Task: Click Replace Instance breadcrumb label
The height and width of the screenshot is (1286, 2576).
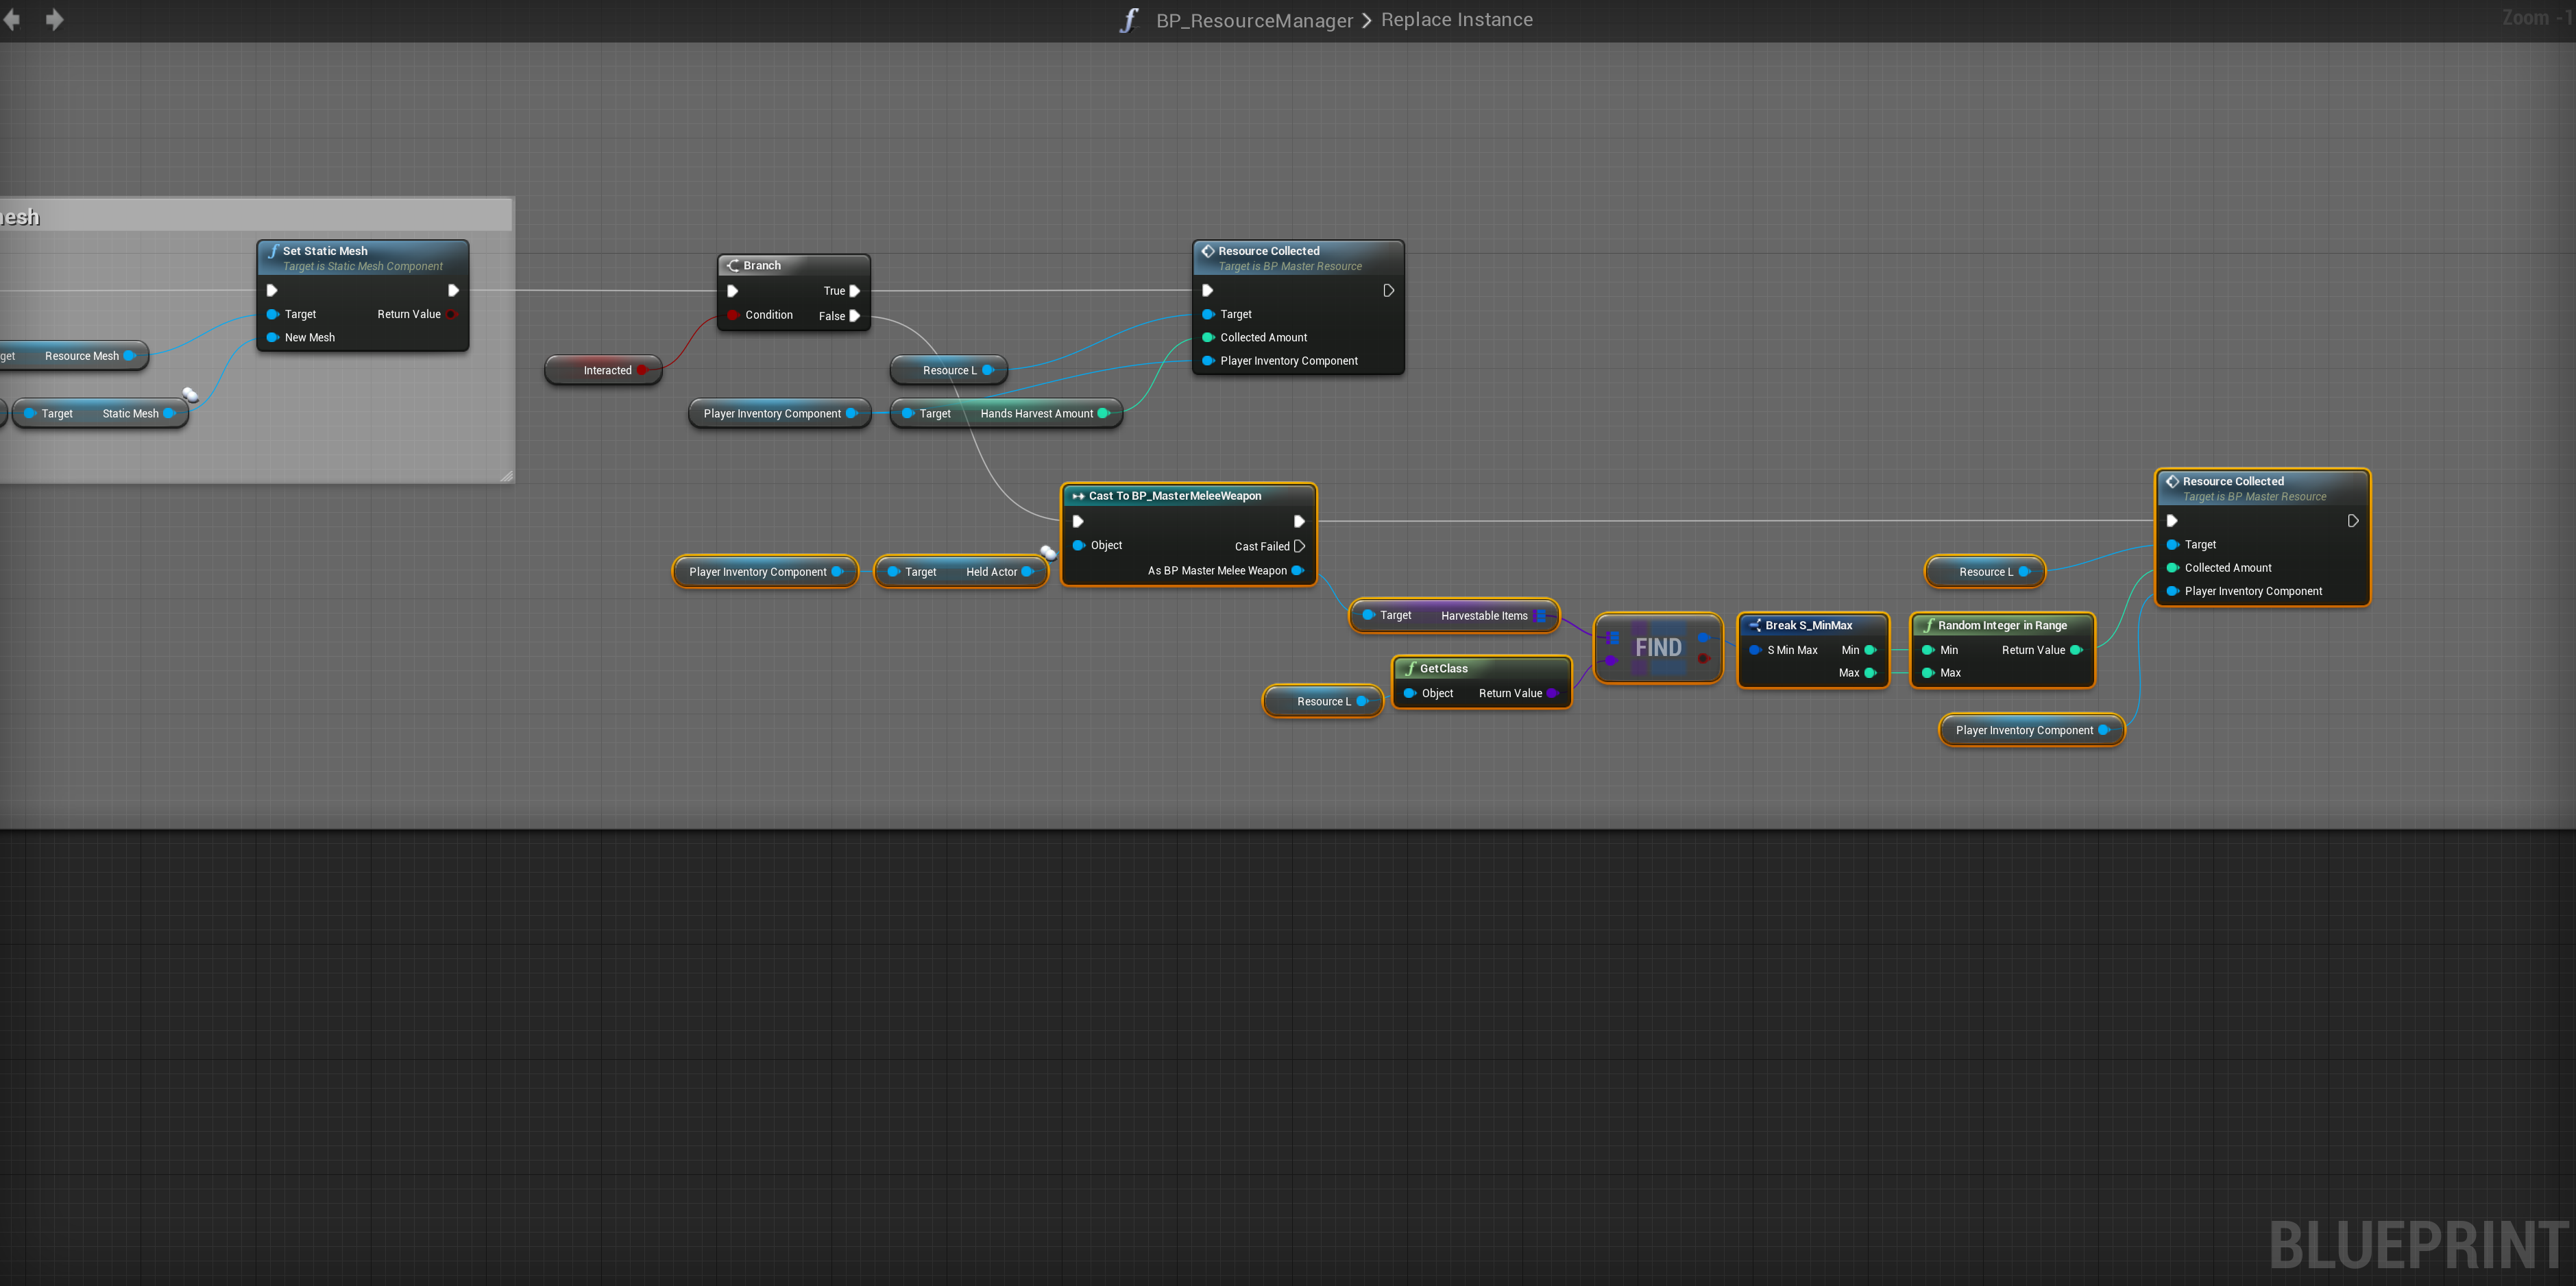Action: [1456, 20]
